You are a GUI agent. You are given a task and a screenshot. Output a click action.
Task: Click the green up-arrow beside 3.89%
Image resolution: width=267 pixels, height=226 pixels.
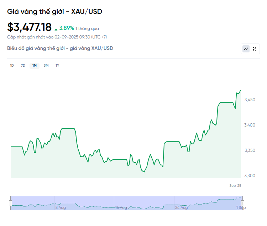click(x=56, y=29)
